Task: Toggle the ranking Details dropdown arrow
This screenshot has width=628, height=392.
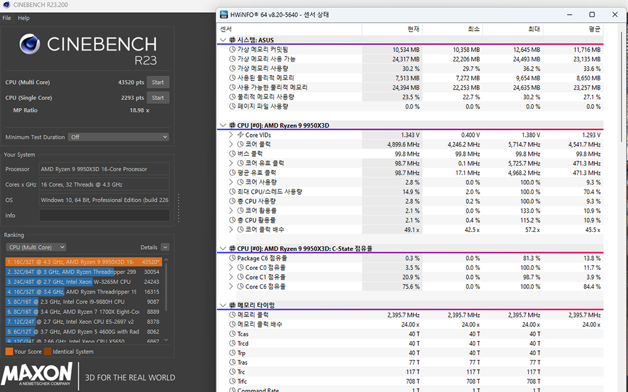Action: pyautogui.click(x=165, y=247)
